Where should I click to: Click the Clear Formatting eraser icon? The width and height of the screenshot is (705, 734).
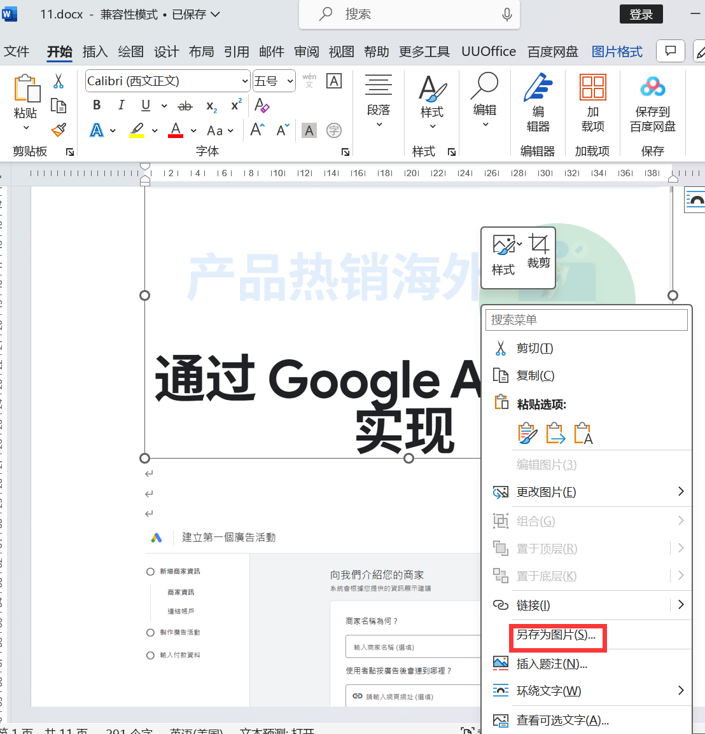tap(262, 106)
